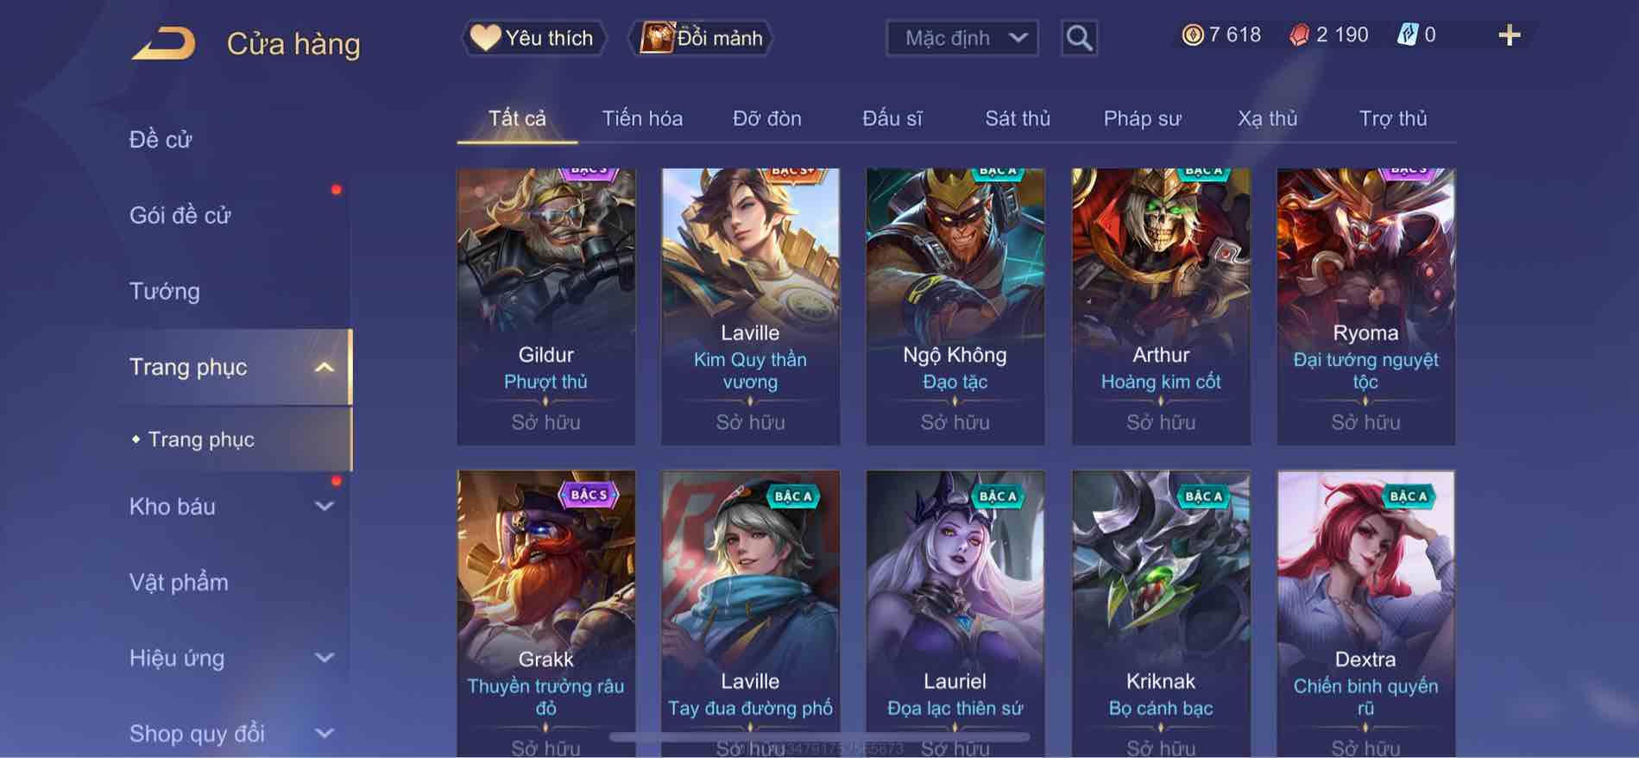Expand Shop quy đổi section
The width and height of the screenshot is (1639, 758).
pos(325,733)
